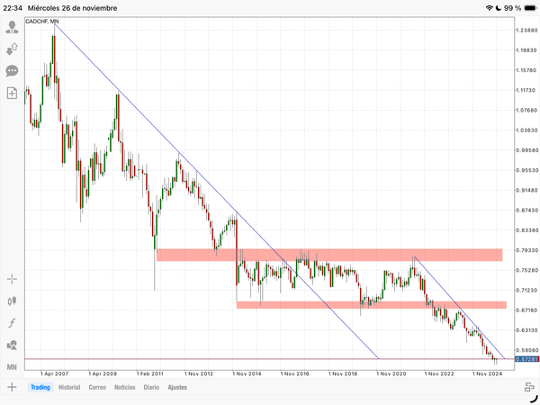Viewport: 540px width, 405px height.
Task: Click the 1 Feb 2011 date label
Action: (149, 373)
